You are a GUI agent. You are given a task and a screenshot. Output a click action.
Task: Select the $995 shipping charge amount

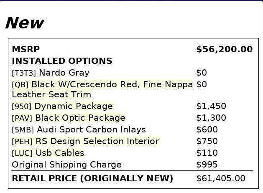pyautogui.click(x=207, y=165)
